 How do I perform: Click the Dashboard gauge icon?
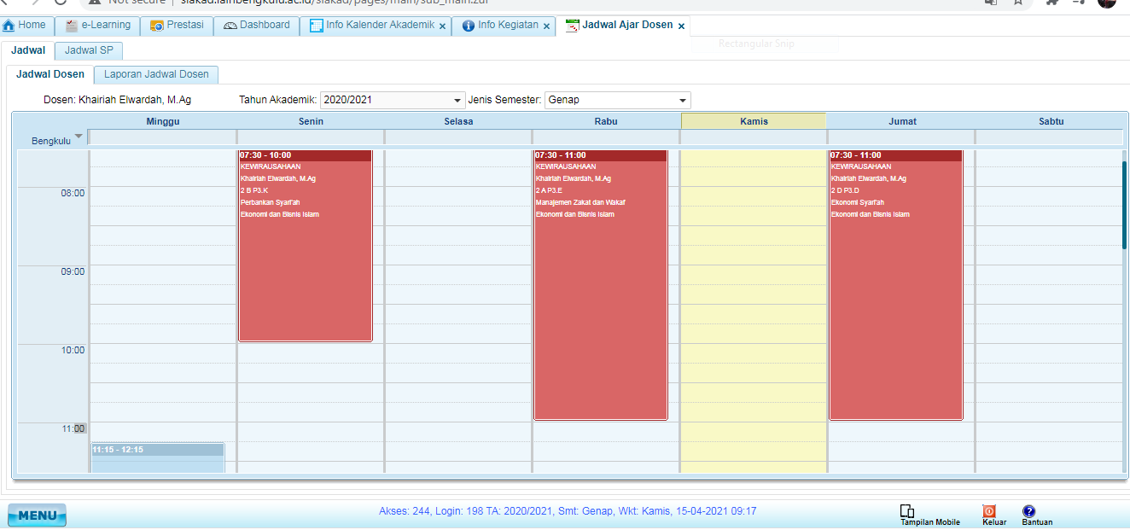[x=230, y=26]
